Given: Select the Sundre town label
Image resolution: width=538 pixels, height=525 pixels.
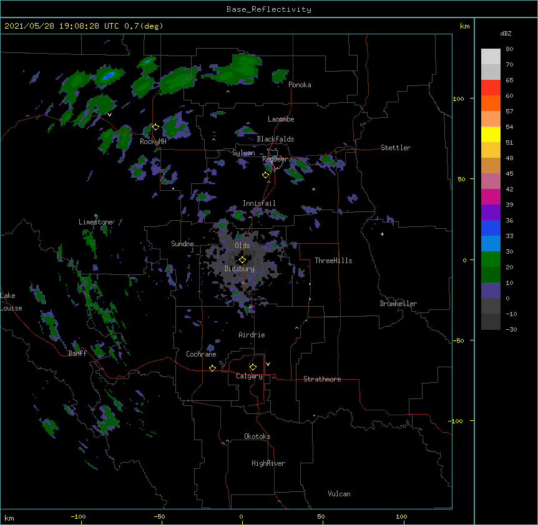Looking at the screenshot, I should click(x=182, y=244).
